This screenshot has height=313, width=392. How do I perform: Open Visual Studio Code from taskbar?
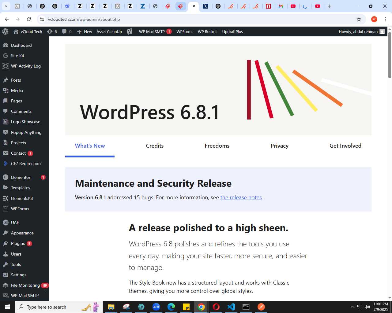click(231, 307)
